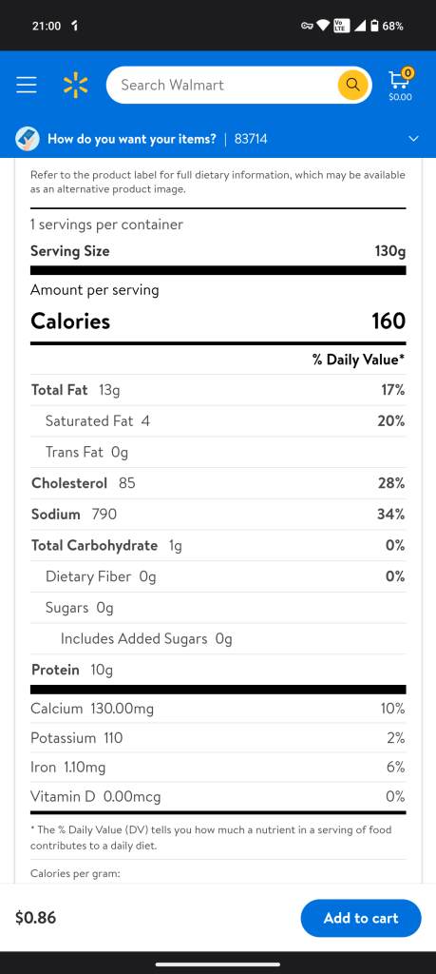The image size is (436, 974).
Task: Tap the battery indicator in status bar
Action: coord(374,26)
